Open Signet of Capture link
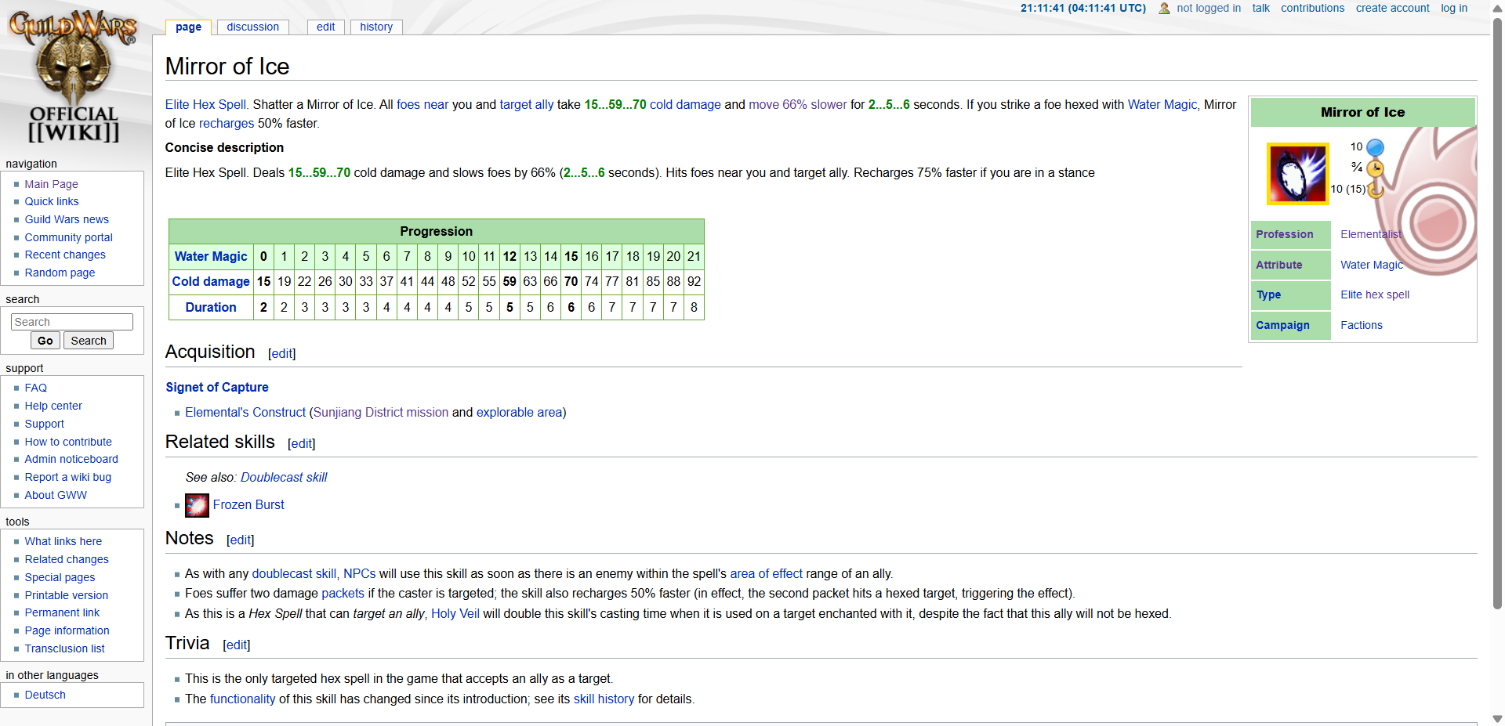Screen dimensions: 1505x726 click(217, 388)
